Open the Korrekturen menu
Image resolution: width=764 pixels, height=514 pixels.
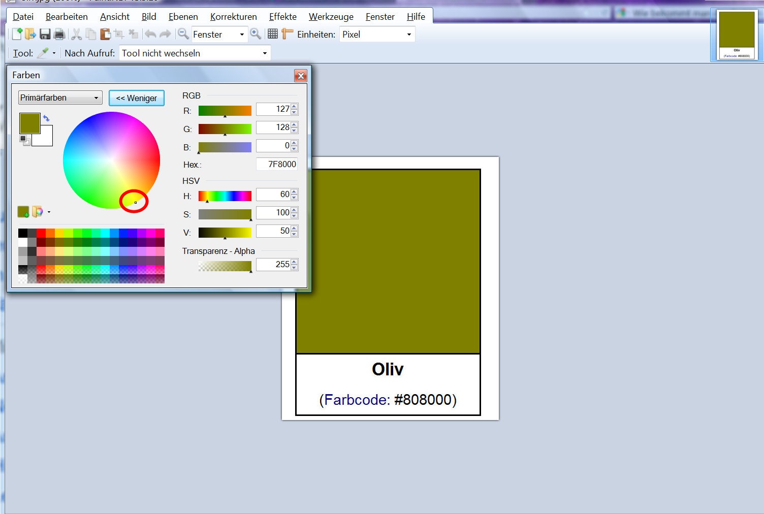click(234, 17)
